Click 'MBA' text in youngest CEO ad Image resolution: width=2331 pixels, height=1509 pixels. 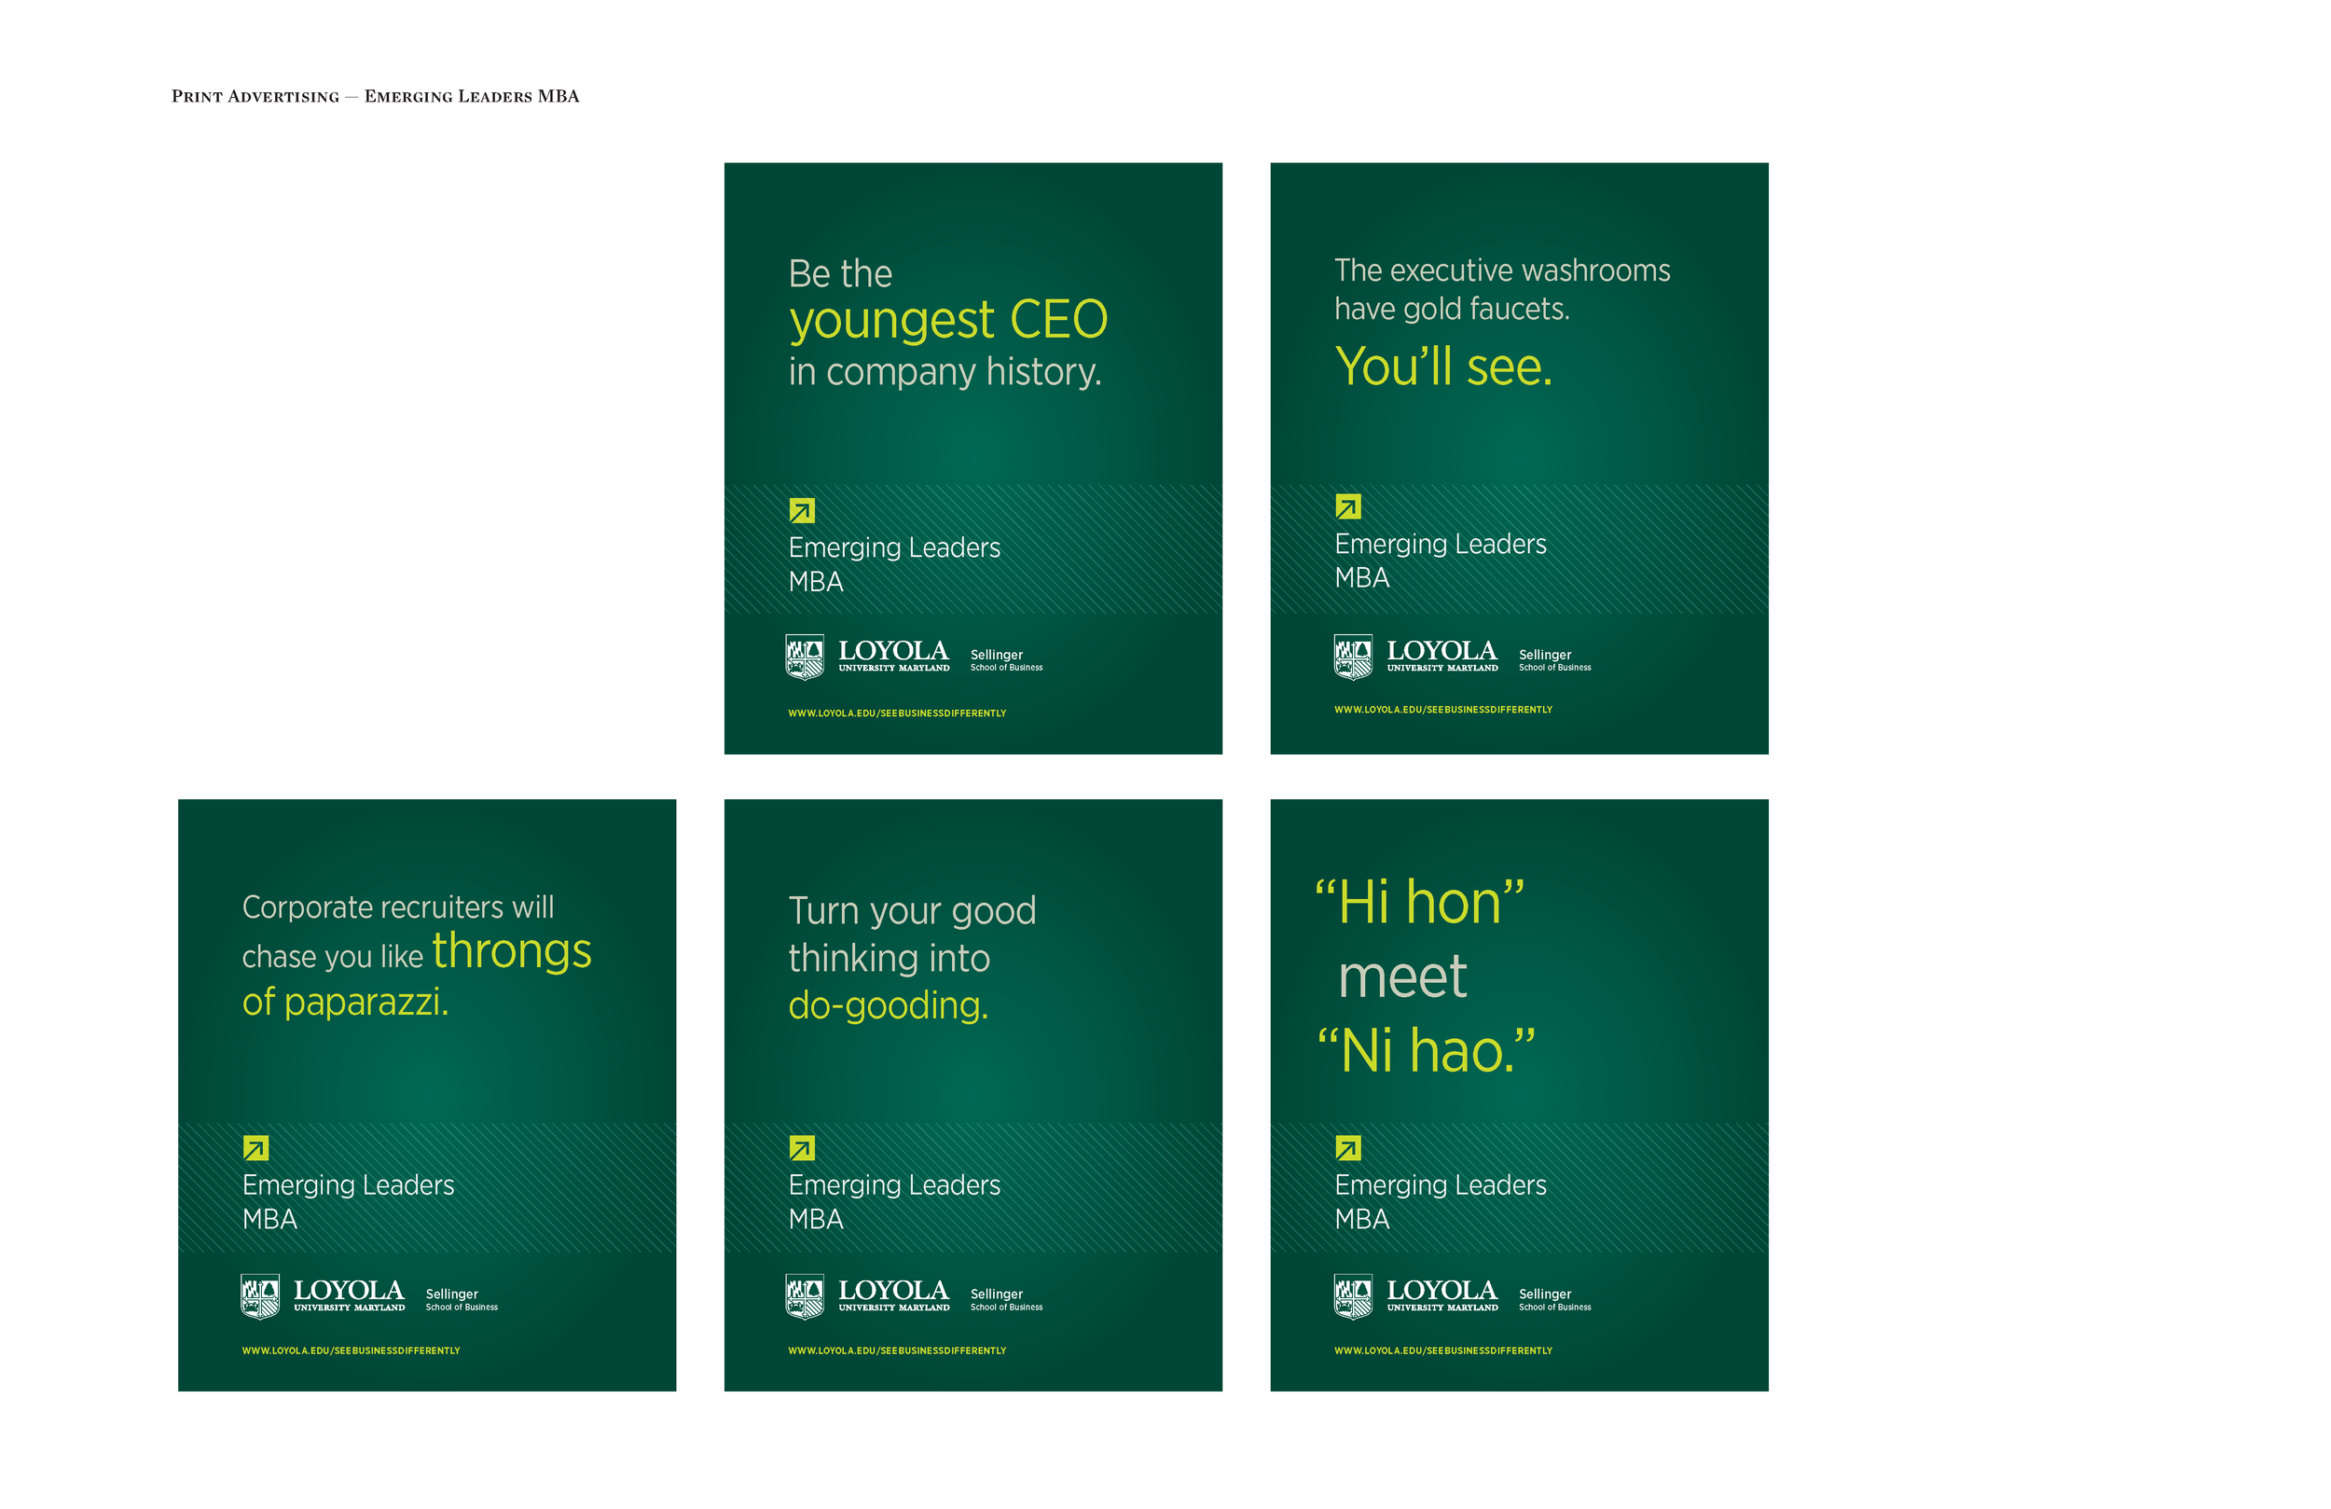click(x=816, y=582)
